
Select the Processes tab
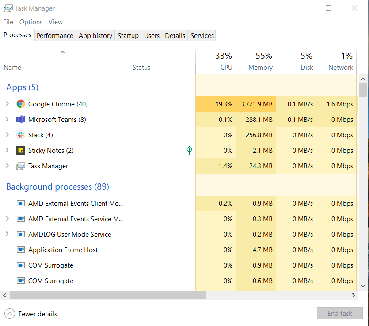pos(17,35)
